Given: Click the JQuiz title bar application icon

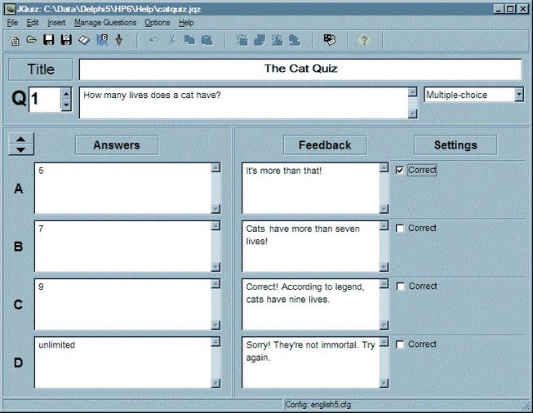Looking at the screenshot, I should pyautogui.click(x=10, y=9).
